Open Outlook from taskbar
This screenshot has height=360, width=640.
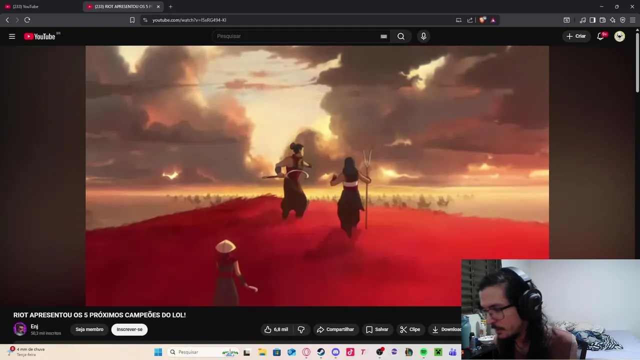[x=291, y=352]
